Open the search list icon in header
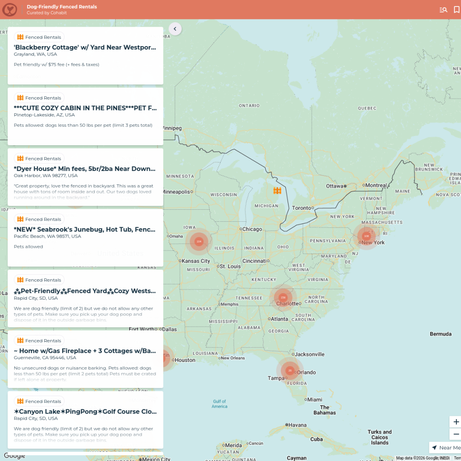 (x=443, y=10)
